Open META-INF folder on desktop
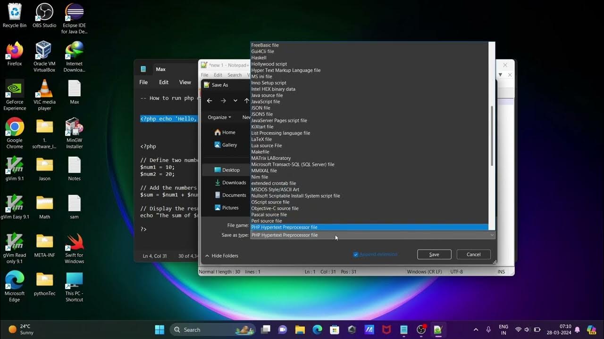Screen dimensions: 604x339 tap(44, 245)
